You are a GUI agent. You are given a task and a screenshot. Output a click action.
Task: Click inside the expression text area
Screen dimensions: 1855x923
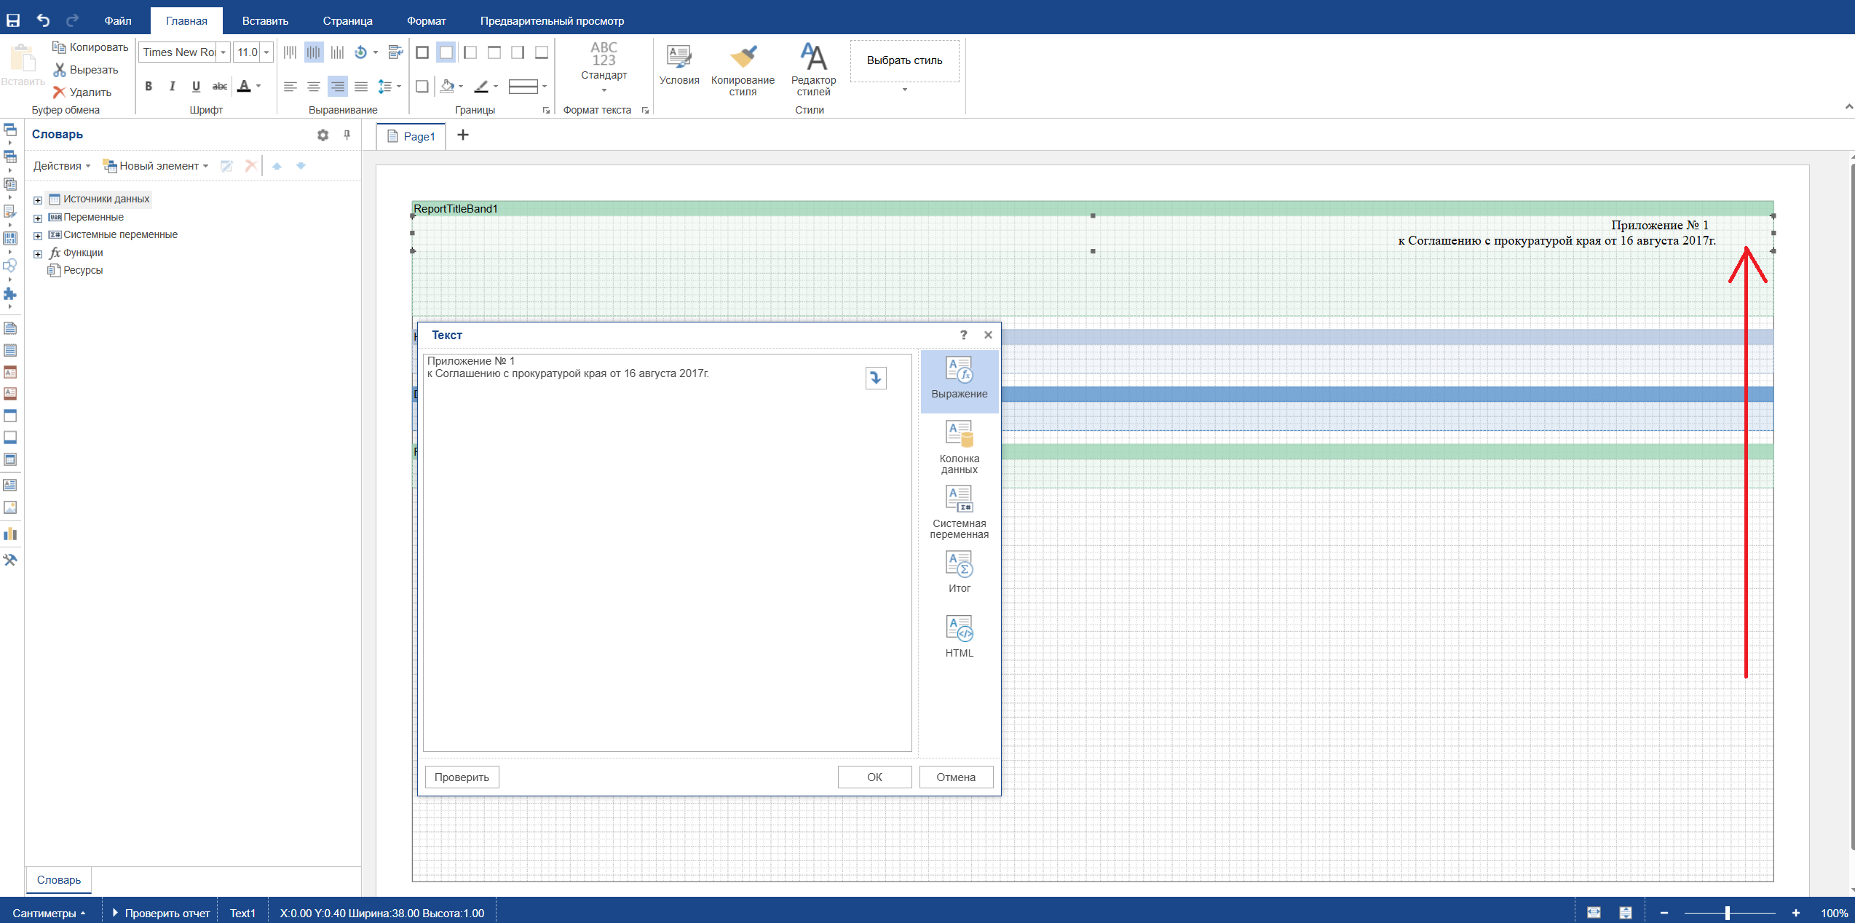[x=667, y=552]
